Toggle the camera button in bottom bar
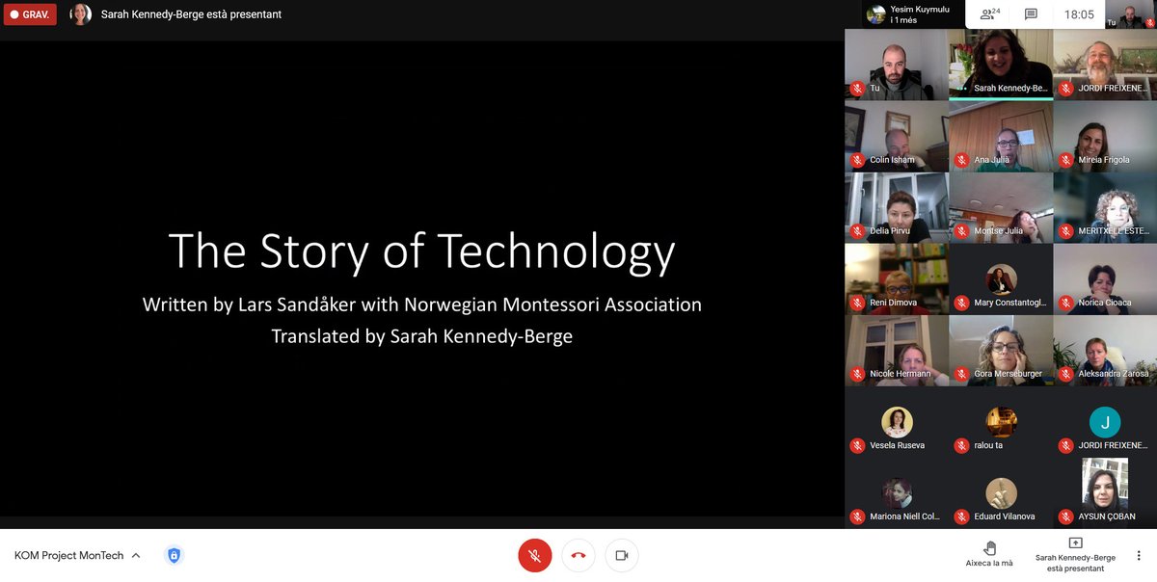This screenshot has width=1157, height=582. tap(622, 555)
